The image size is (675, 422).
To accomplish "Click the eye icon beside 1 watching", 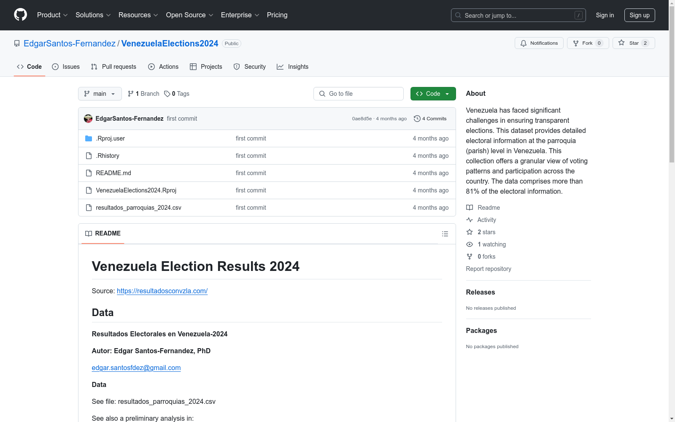I will pos(470,244).
